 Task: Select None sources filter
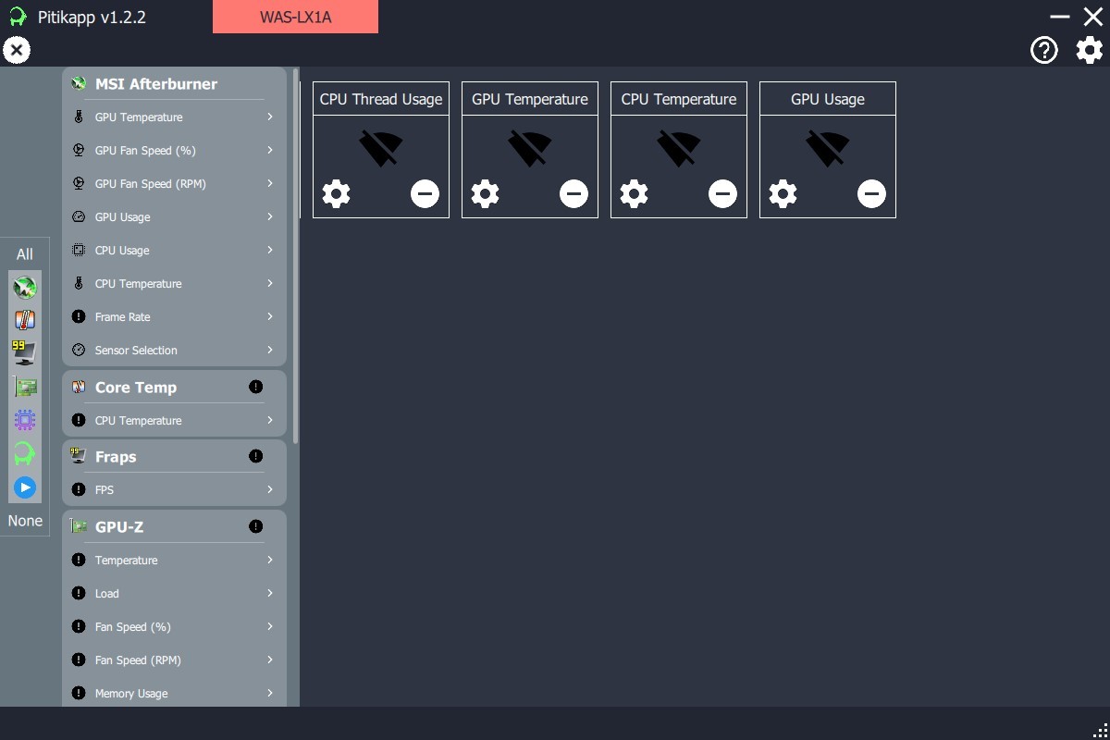tap(25, 521)
